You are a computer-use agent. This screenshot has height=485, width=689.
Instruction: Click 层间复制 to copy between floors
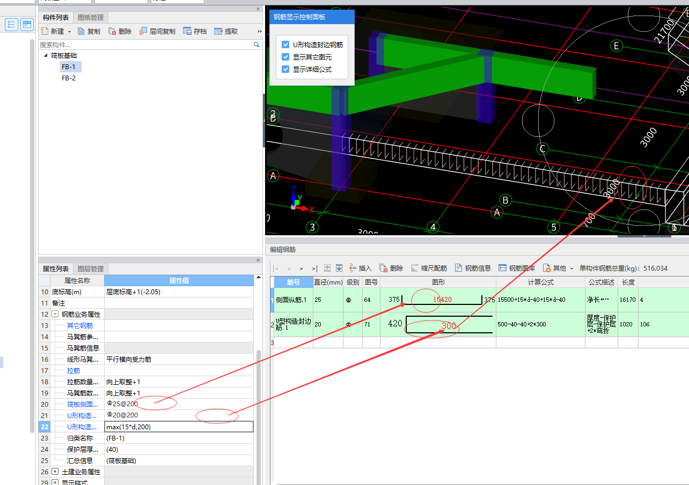(157, 32)
